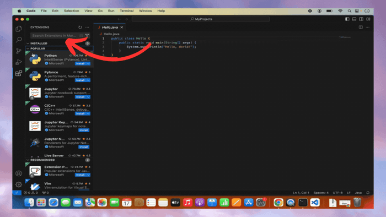This screenshot has width=386, height=217.
Task: Open the Accounts icon in activity bar
Action: (19, 173)
